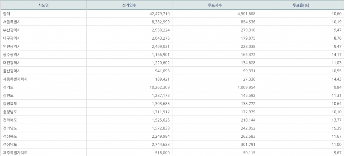Viewport: 345px width, 156px height.
Task: Click the 세종특별자치시 row name
Action: 15,79
